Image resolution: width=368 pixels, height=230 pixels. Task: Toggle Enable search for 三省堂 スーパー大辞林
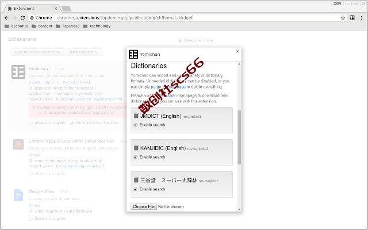point(136,189)
